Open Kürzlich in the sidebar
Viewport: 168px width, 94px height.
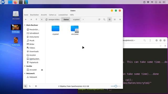point(31,55)
